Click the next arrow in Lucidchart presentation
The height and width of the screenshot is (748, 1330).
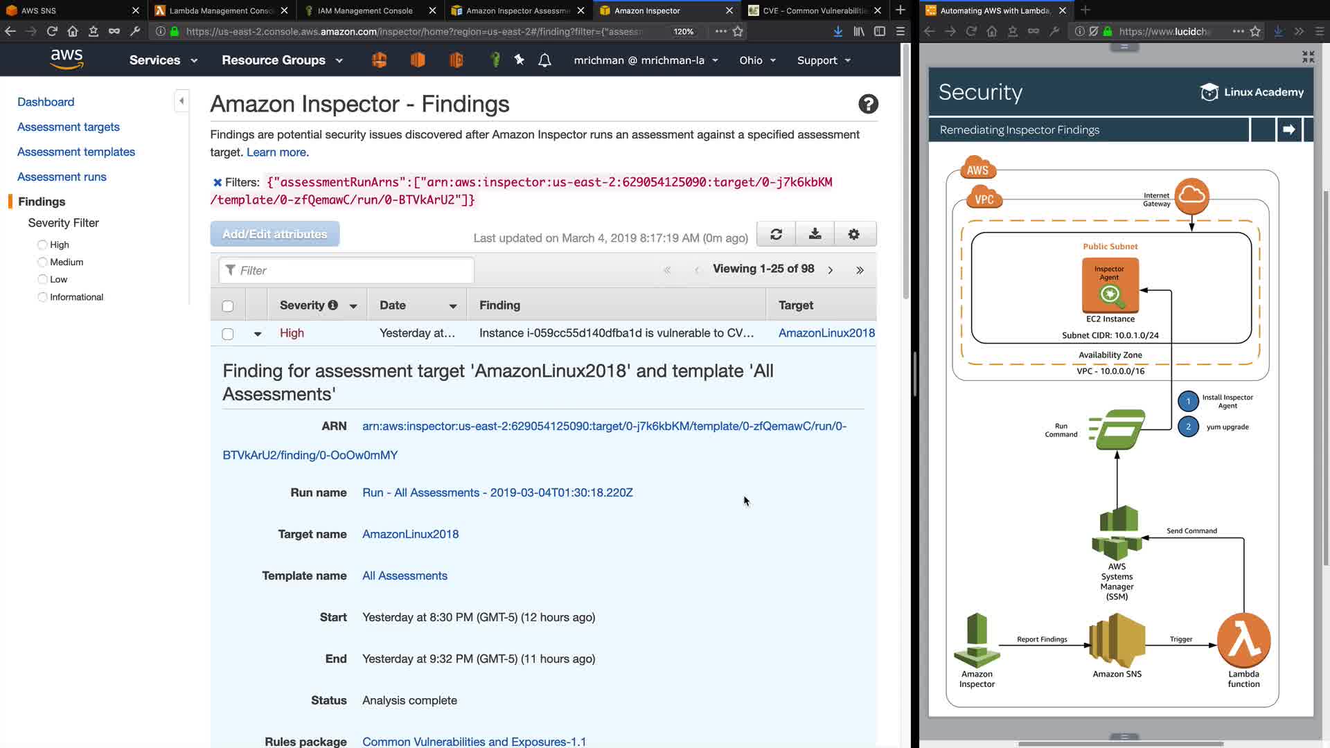(x=1288, y=130)
